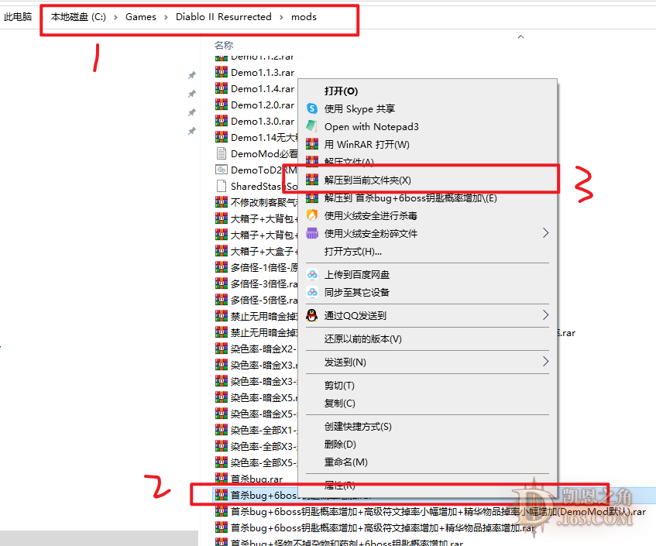
Task: Click Games breadcrumb in address bar
Action: click(x=141, y=17)
